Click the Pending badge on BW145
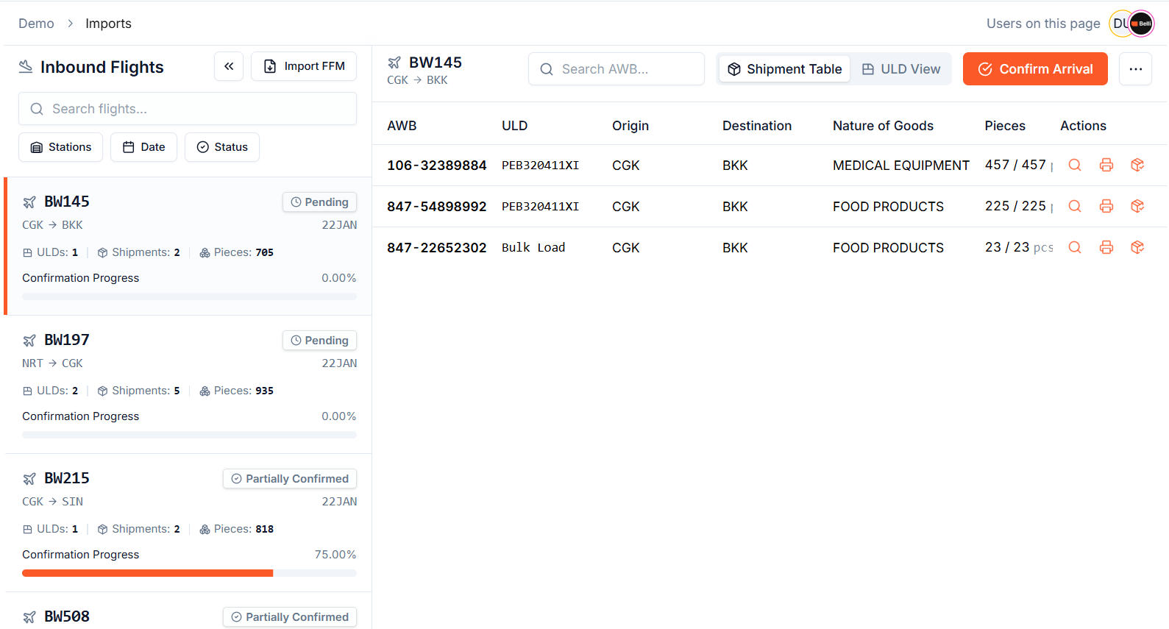This screenshot has width=1169, height=629. pos(319,202)
